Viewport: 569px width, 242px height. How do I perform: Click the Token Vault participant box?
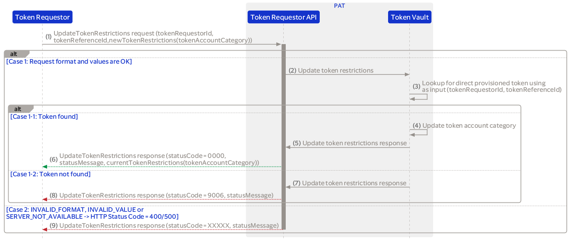(x=409, y=17)
